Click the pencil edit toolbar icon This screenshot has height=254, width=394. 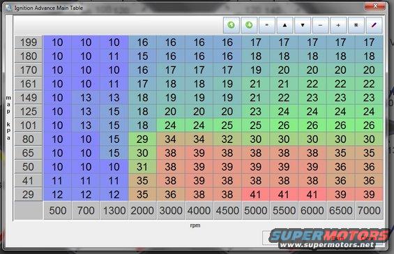coord(374,25)
